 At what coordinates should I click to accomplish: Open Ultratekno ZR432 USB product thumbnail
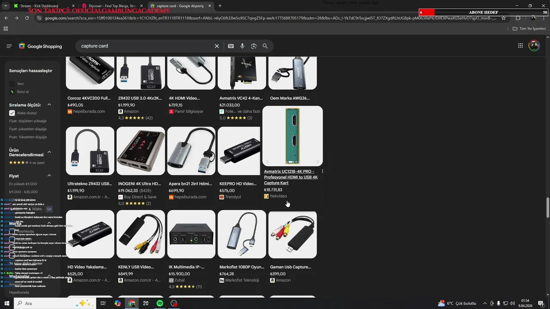coord(90,151)
